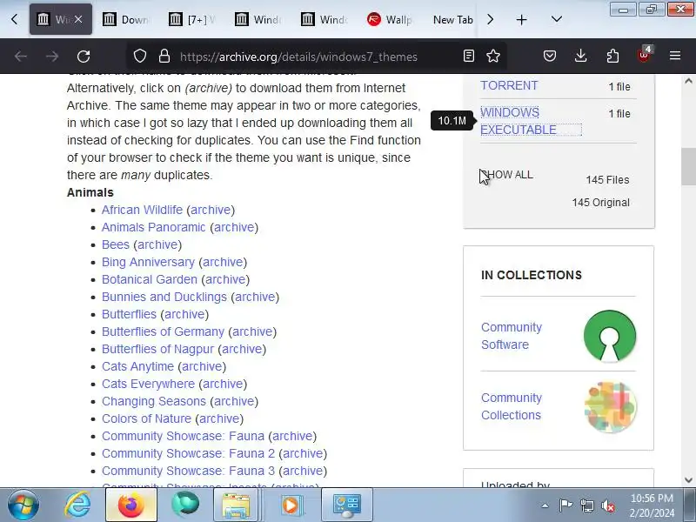Screen dimensions: 696x522
Task: Open the Community Software collection link
Action: tap(512, 336)
